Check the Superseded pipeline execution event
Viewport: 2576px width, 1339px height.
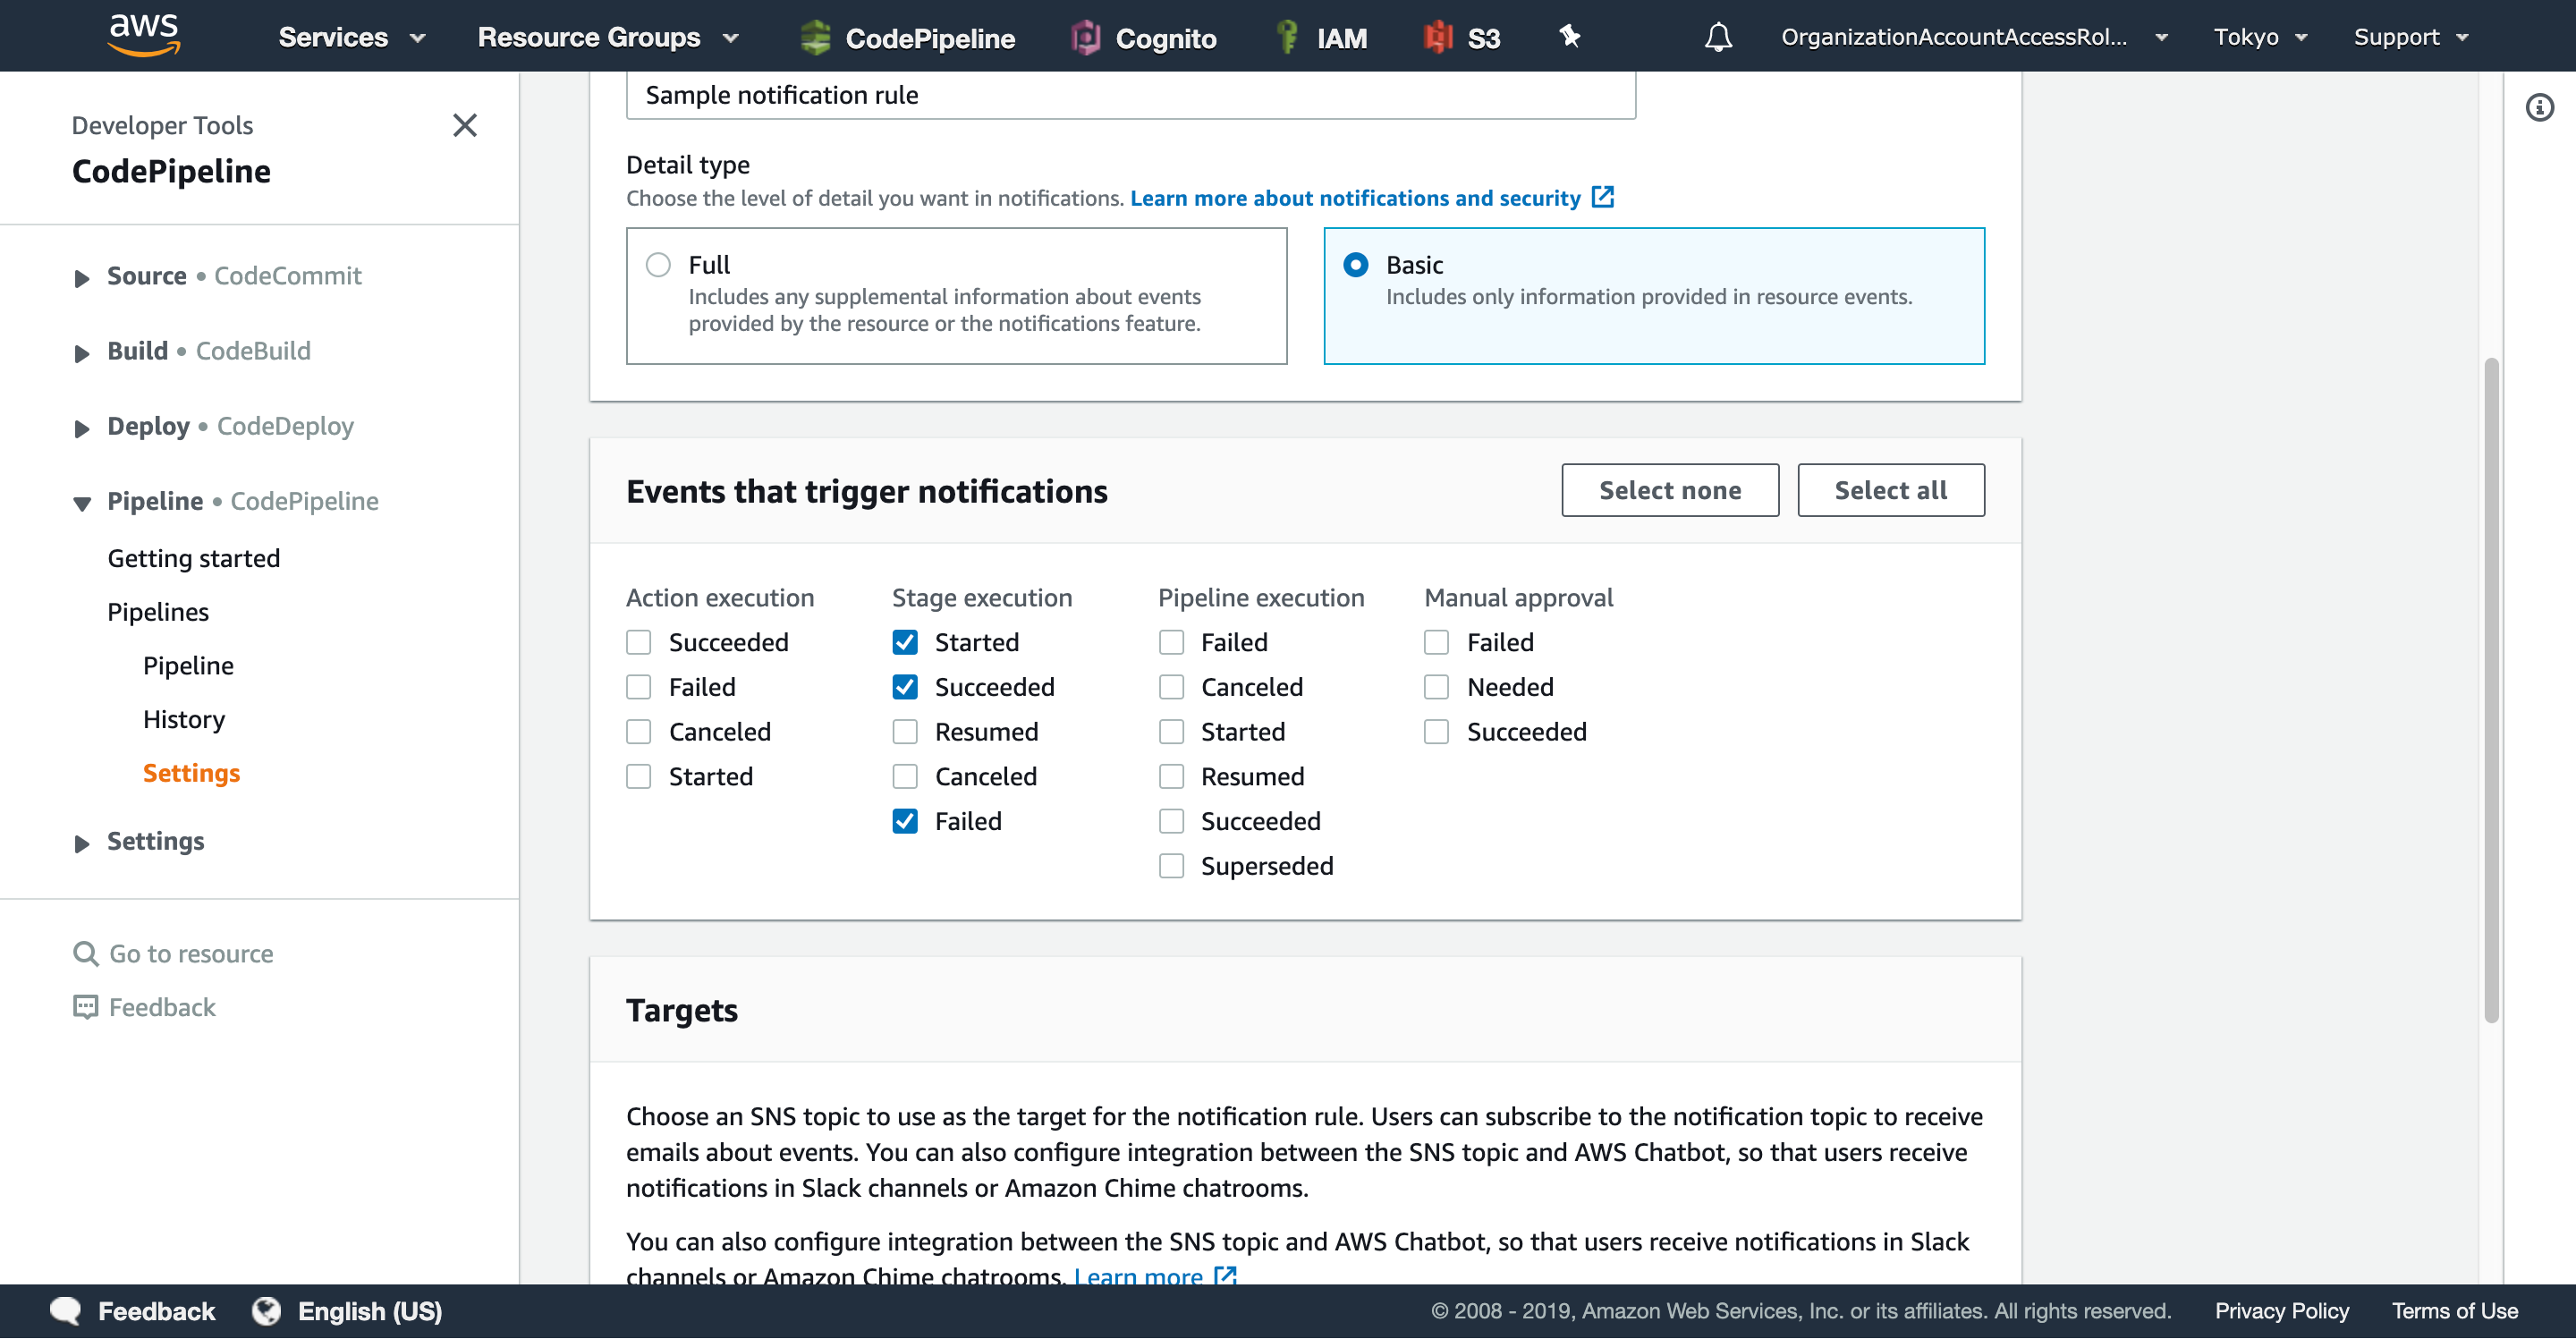point(1170,865)
